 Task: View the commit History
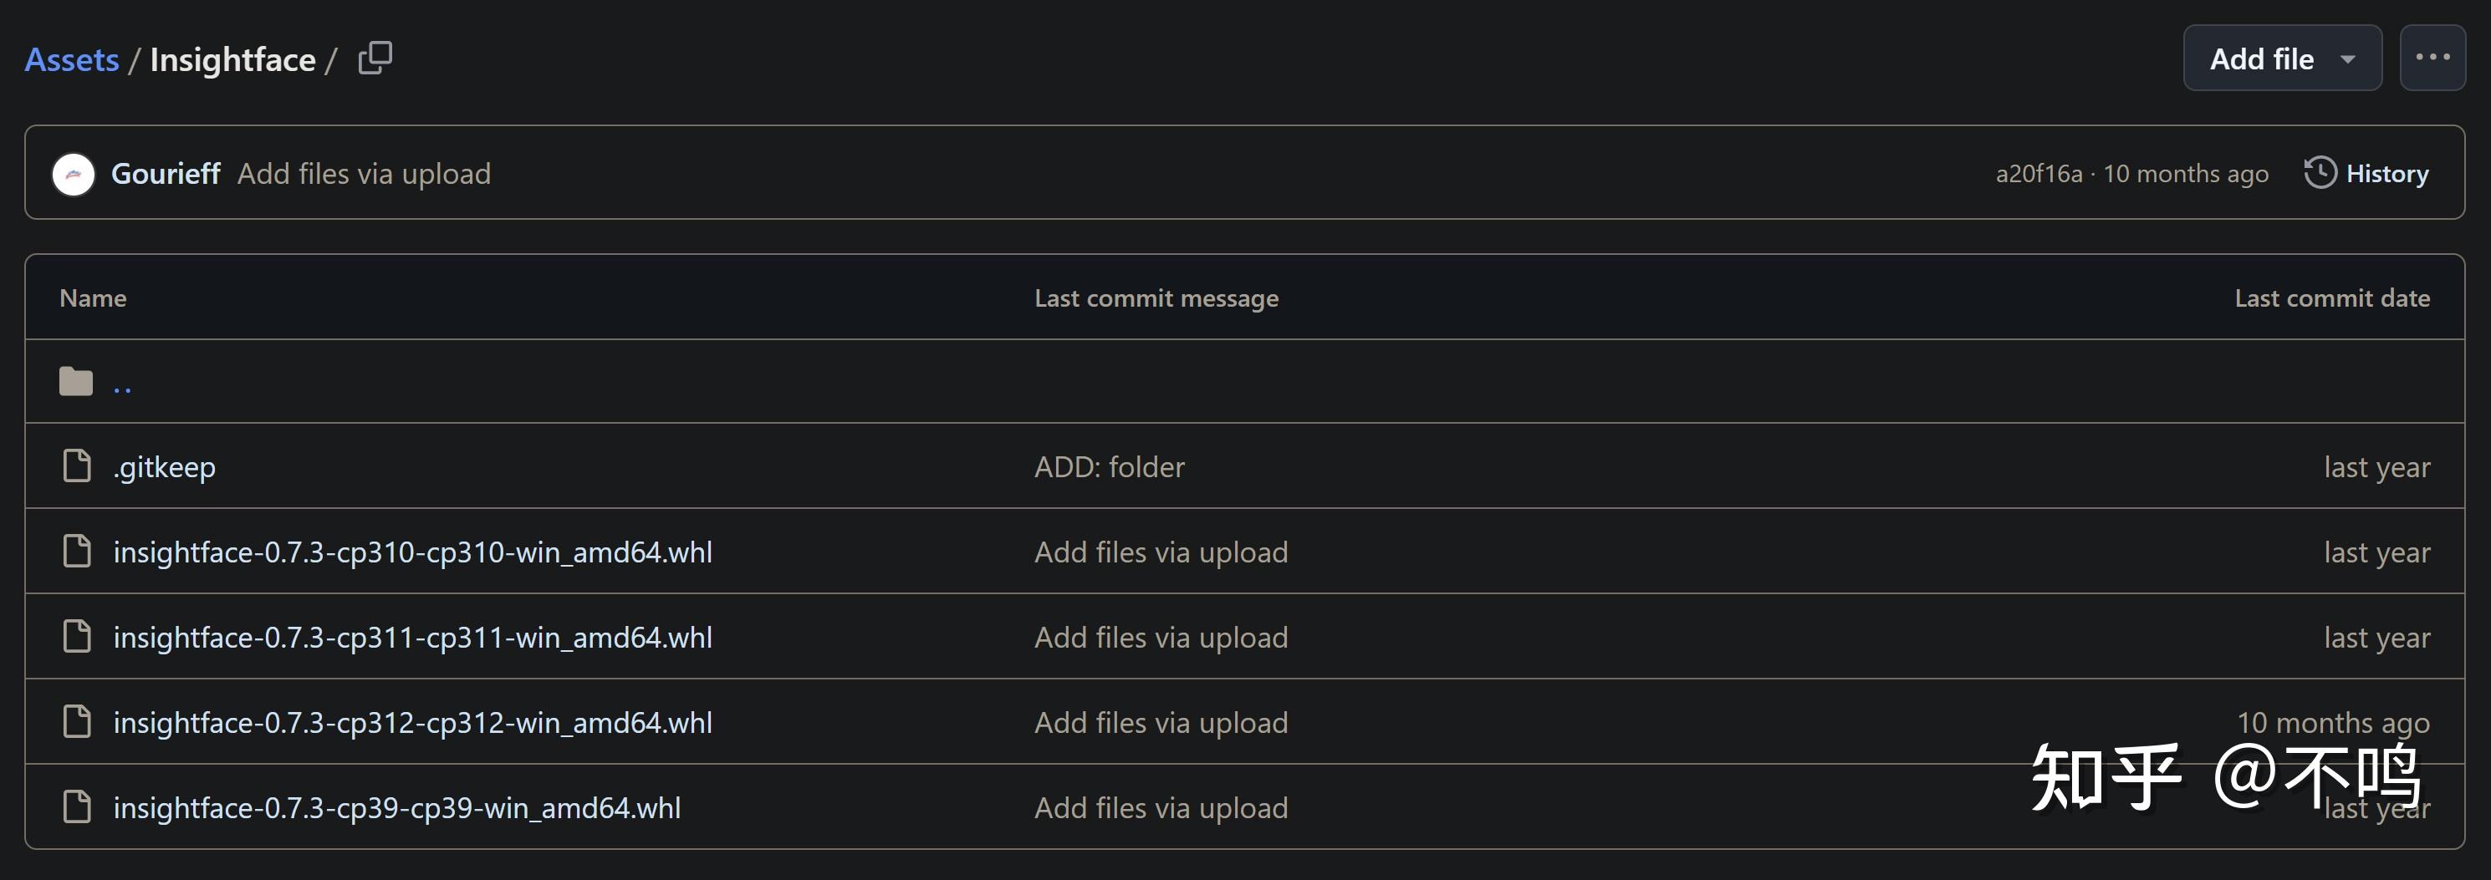coord(2386,174)
